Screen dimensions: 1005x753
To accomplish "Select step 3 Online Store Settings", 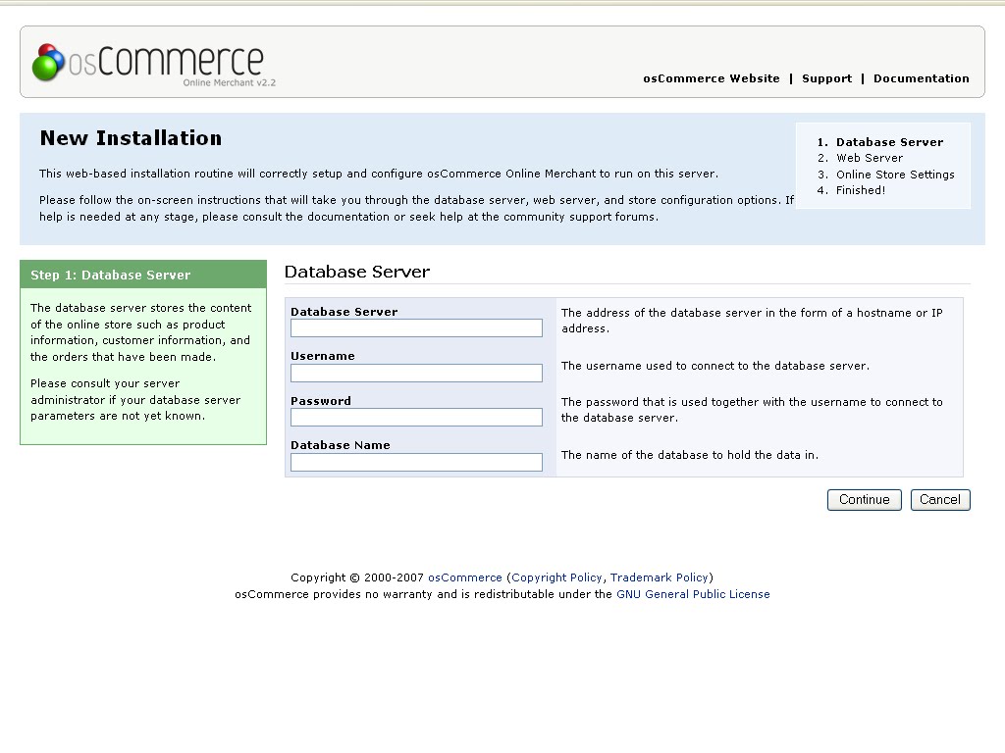I will click(x=895, y=175).
